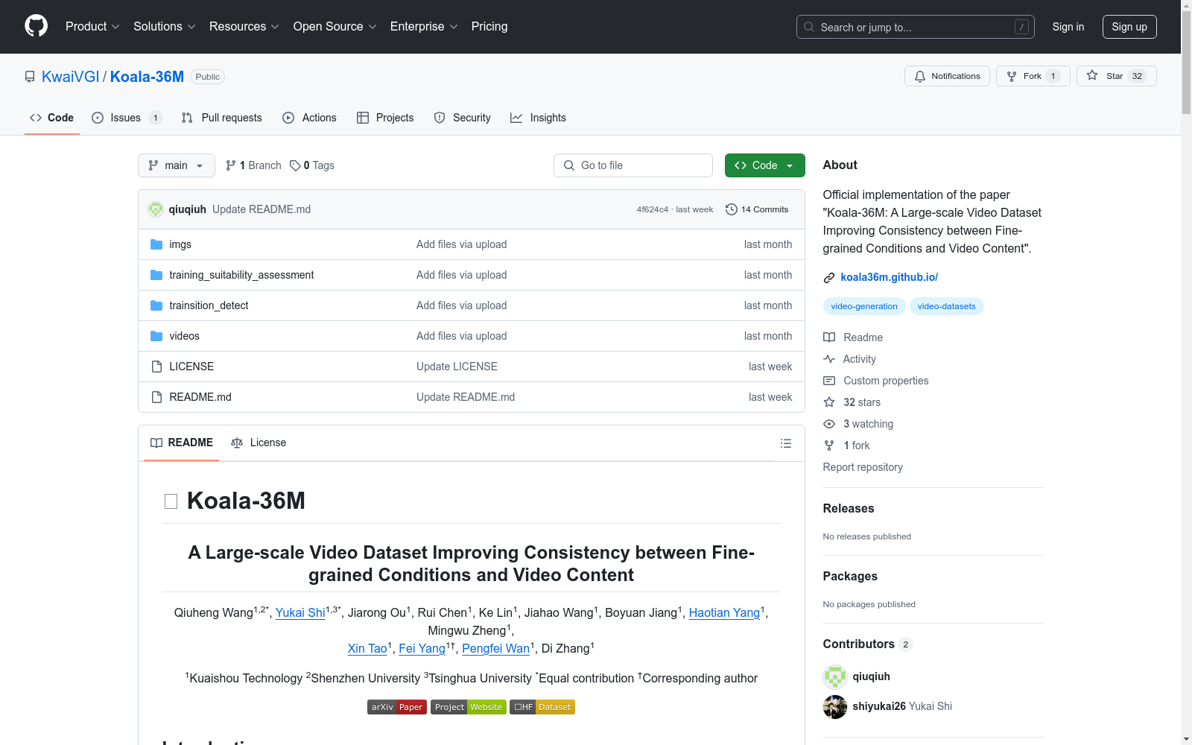
Task: Open the videos folder
Action: (x=184, y=336)
